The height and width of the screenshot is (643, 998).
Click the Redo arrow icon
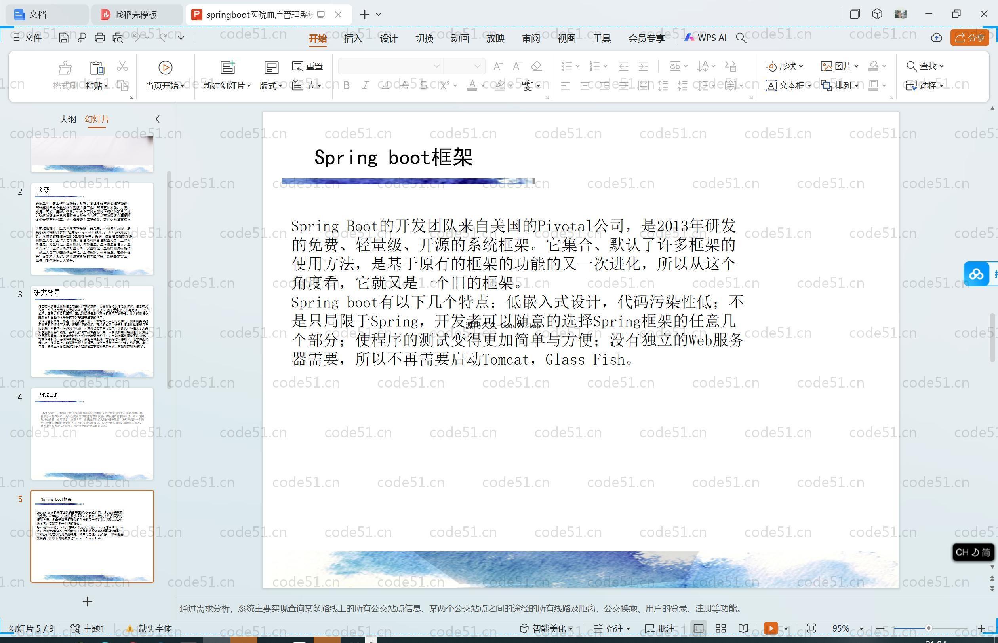pos(163,38)
